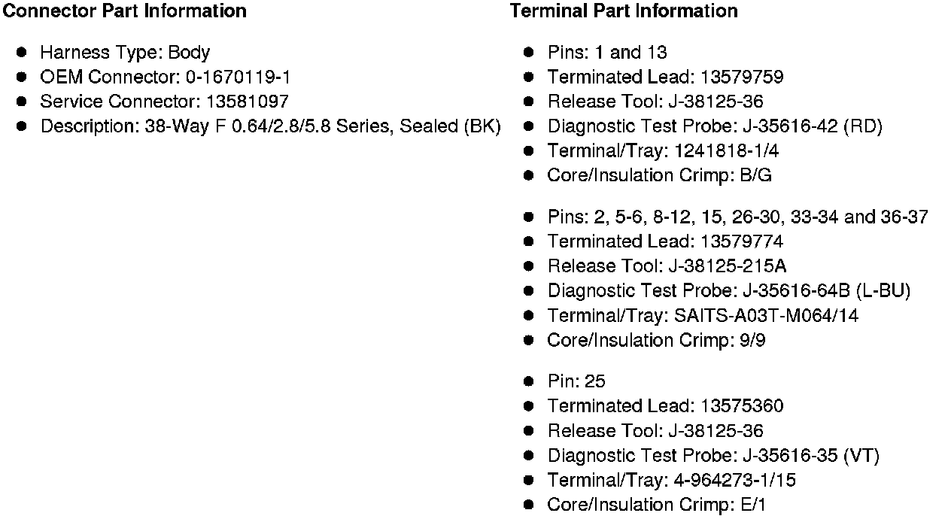Click Terminated Lead 13579759
The width and height of the screenshot is (951, 519).
pyautogui.click(x=665, y=77)
